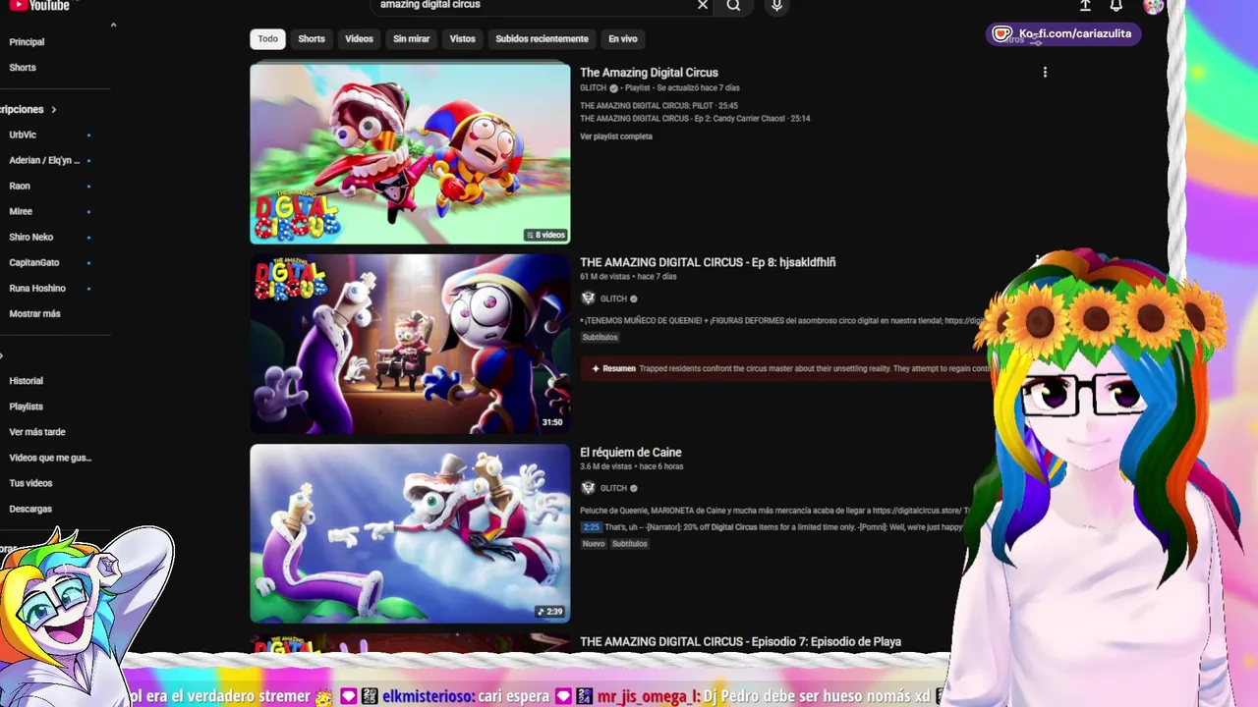Viewport: 1258px width, 707px height.
Task: Click the Nuevo badge under El réquiem
Action: pos(594,544)
